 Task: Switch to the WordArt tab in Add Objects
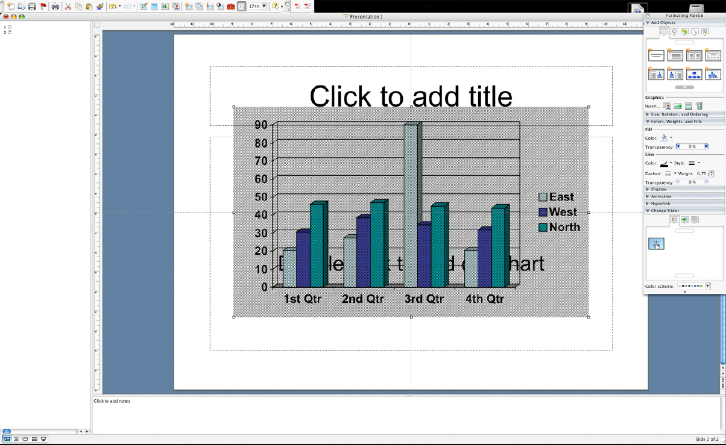pyautogui.click(x=705, y=31)
